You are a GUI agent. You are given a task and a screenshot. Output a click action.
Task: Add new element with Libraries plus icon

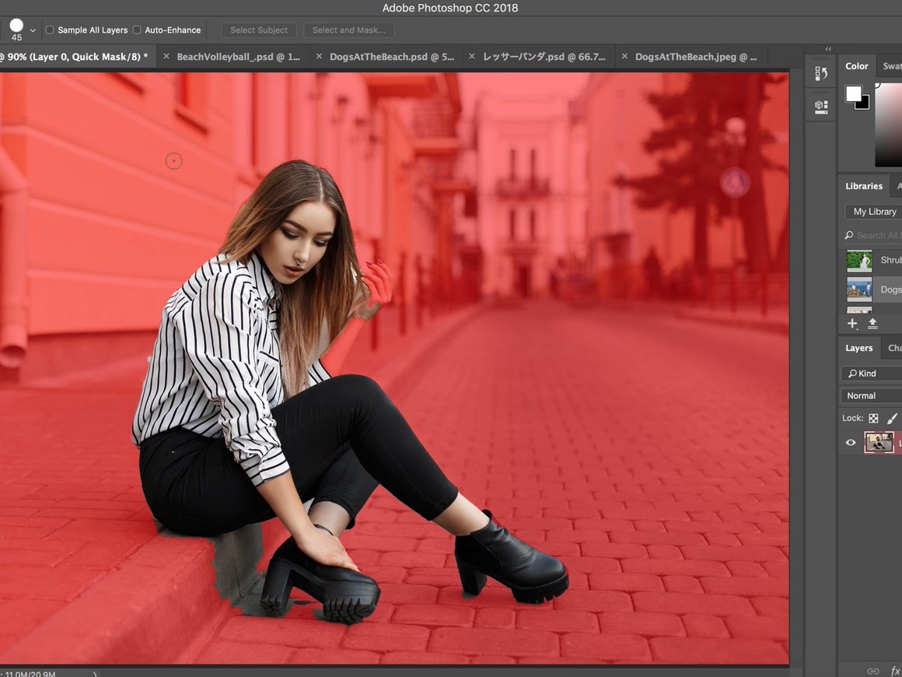[x=851, y=324]
